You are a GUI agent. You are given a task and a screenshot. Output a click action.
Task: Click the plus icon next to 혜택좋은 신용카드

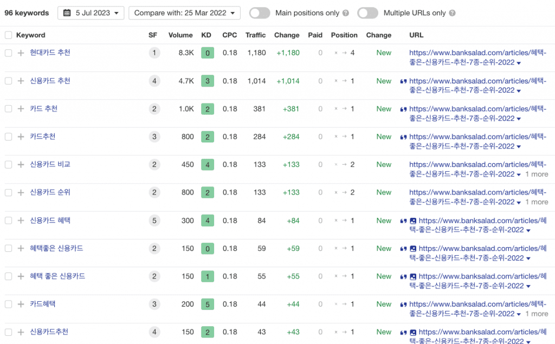pos(21,249)
